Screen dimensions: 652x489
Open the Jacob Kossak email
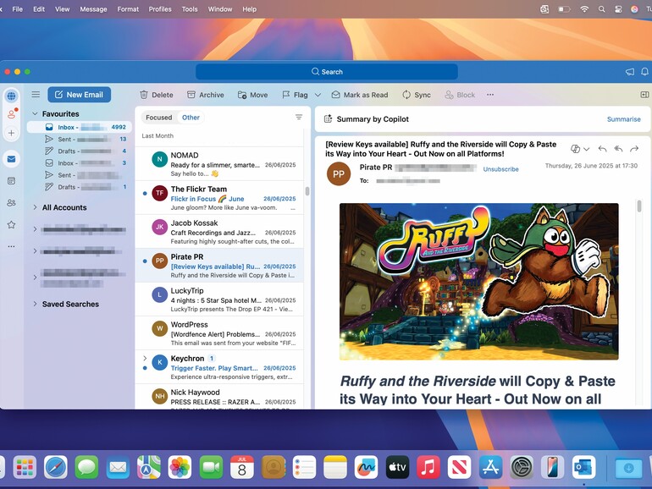click(x=219, y=232)
